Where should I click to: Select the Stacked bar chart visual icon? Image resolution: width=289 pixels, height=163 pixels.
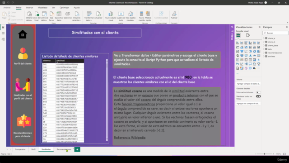[x=238, y=43]
